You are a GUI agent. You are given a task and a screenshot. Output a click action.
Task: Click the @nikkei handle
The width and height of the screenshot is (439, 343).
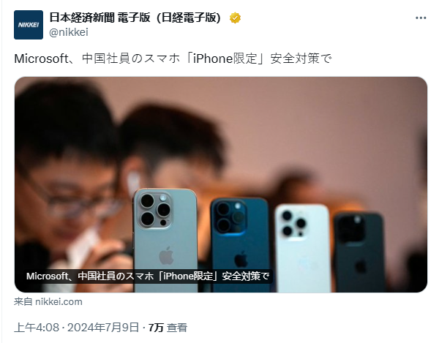point(69,32)
